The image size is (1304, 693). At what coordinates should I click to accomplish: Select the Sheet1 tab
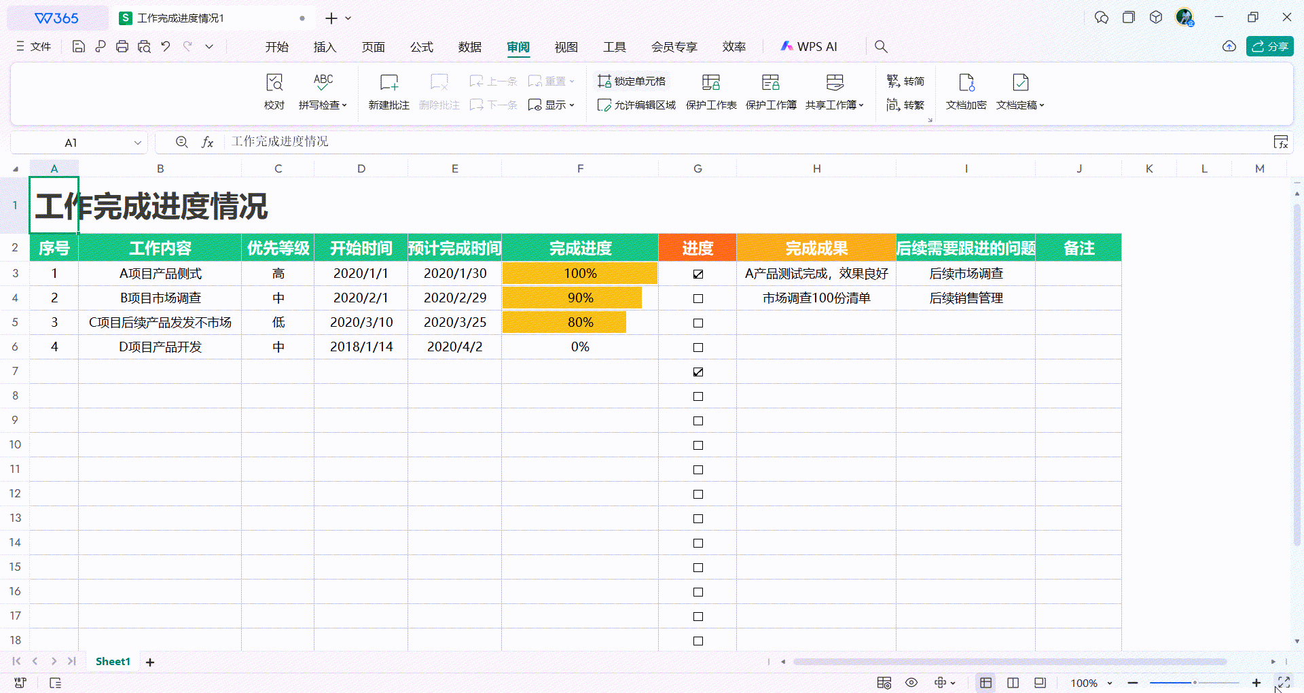click(x=113, y=661)
